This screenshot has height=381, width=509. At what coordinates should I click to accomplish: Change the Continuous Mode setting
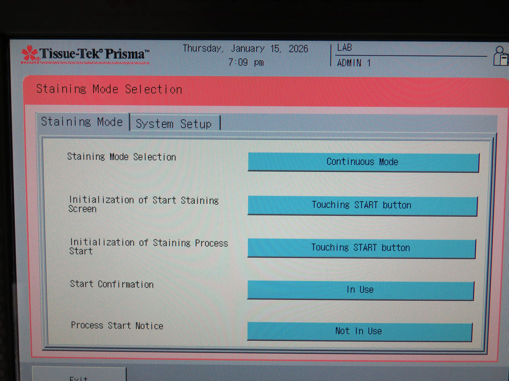[x=363, y=162]
